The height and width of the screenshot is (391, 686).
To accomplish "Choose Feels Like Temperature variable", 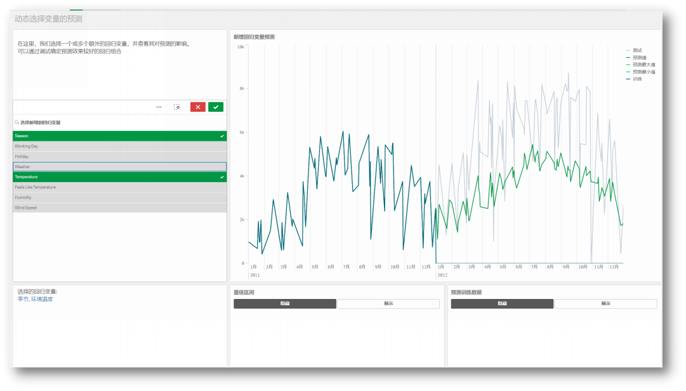I will tap(120, 187).
